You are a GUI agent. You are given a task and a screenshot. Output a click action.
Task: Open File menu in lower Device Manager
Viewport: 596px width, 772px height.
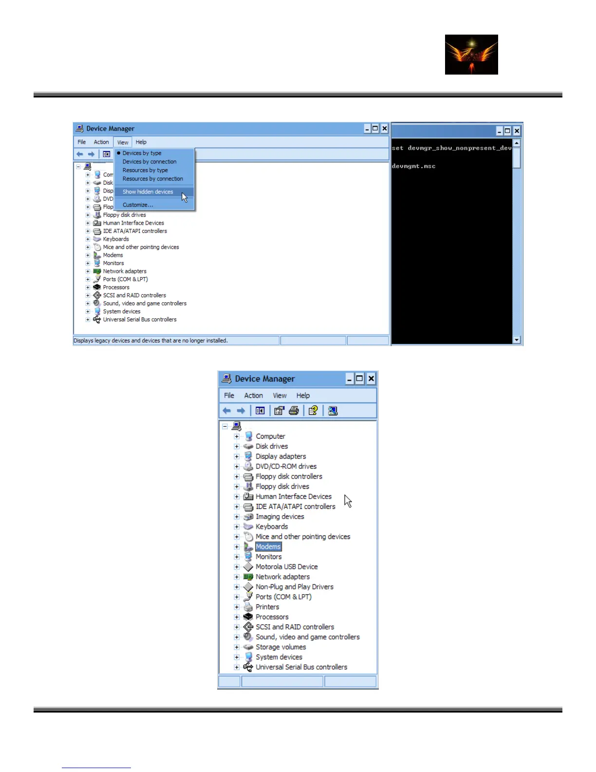(x=229, y=396)
